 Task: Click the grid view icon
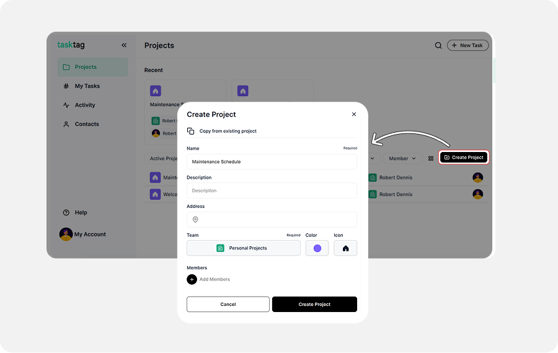click(x=431, y=158)
